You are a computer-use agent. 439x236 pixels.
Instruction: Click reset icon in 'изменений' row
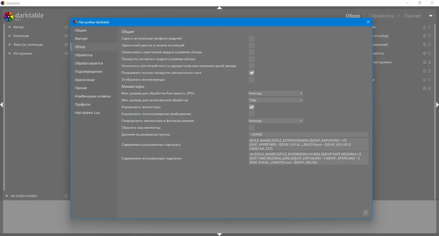(424, 45)
